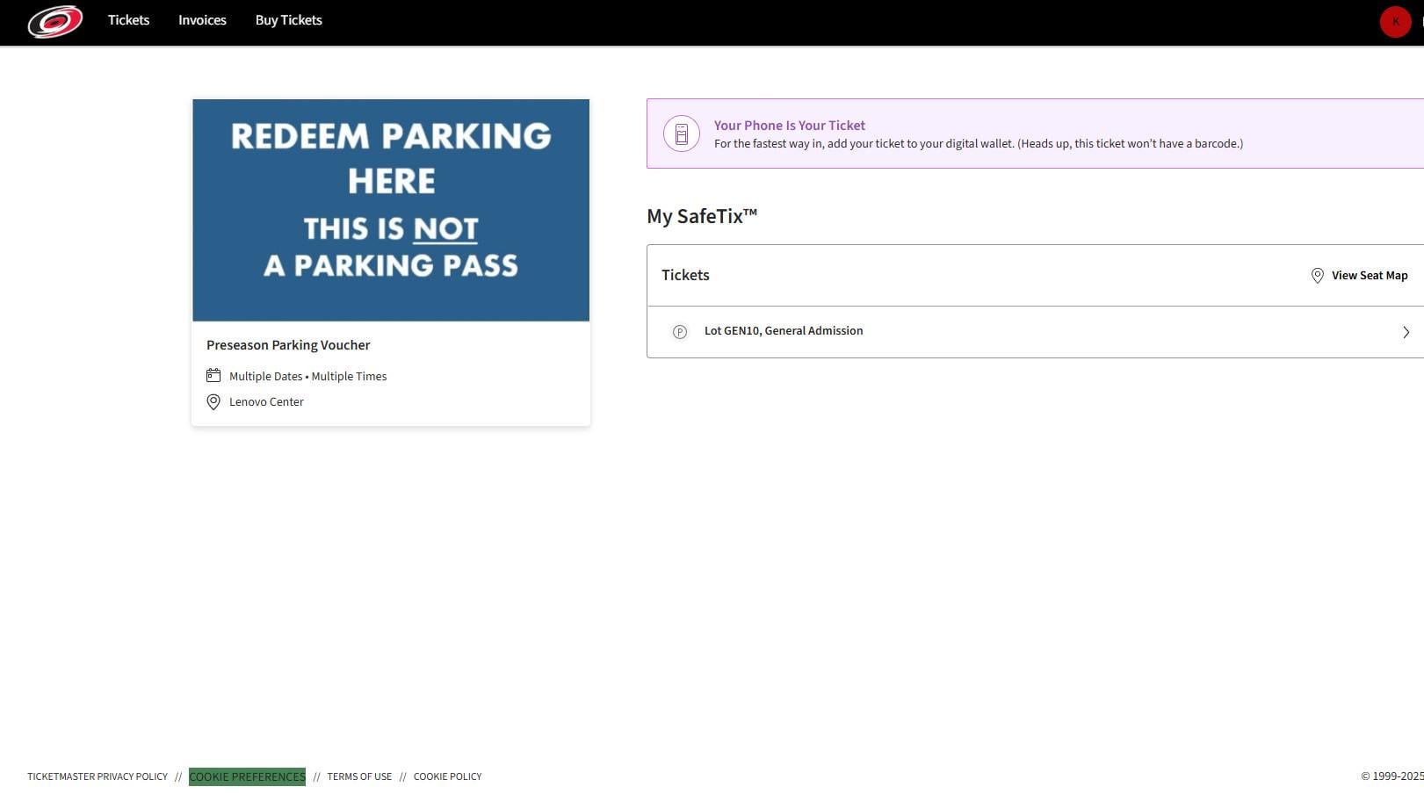
Task: Open the Cookie Policy link
Action: pyautogui.click(x=447, y=776)
